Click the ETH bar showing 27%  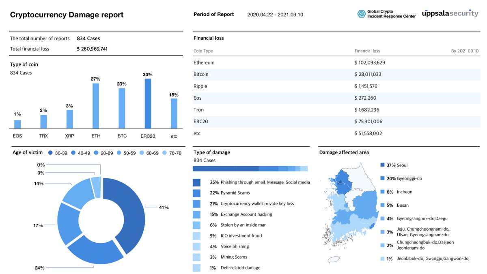click(96, 106)
